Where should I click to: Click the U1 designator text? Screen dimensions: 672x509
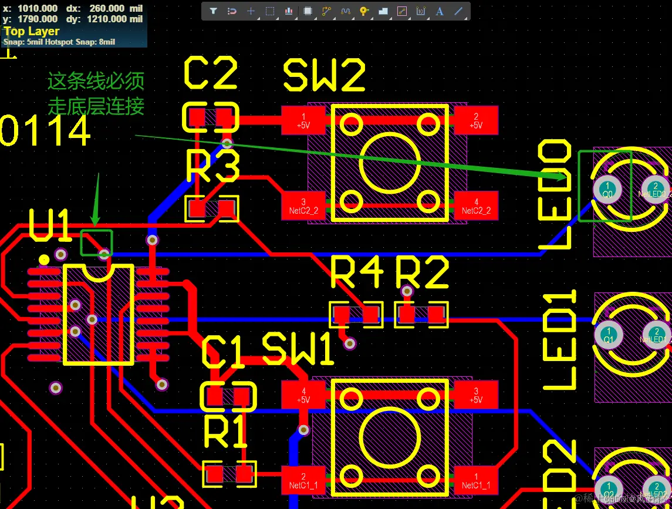pyautogui.click(x=50, y=225)
